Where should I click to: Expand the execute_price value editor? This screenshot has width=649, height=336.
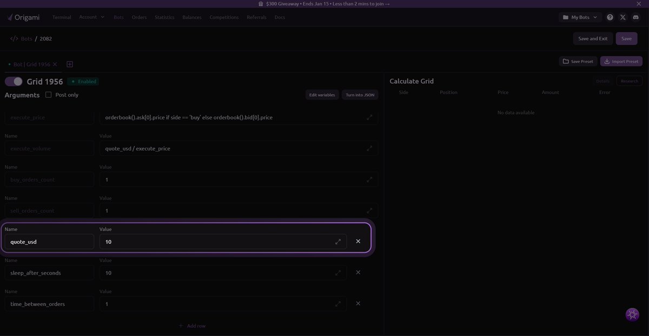pos(369,117)
